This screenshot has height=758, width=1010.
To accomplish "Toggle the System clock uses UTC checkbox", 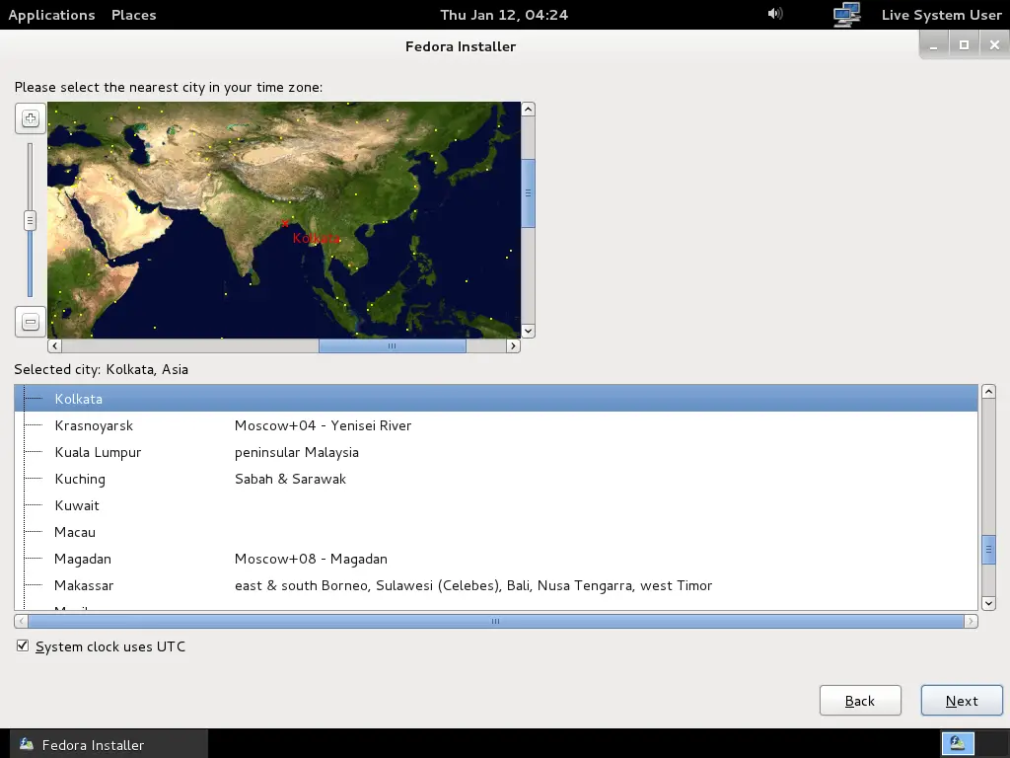I will (23, 645).
